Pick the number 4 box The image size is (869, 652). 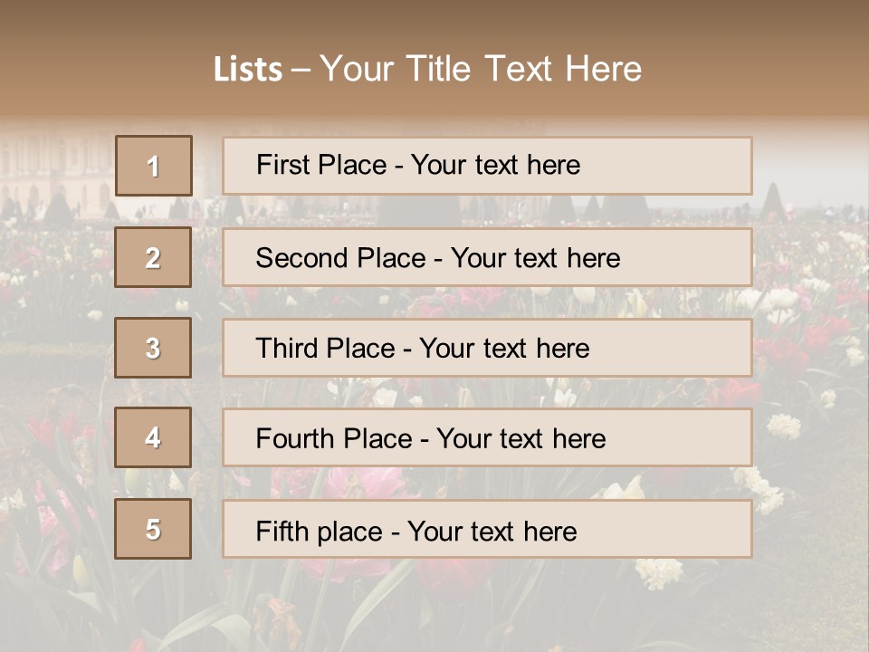(153, 437)
